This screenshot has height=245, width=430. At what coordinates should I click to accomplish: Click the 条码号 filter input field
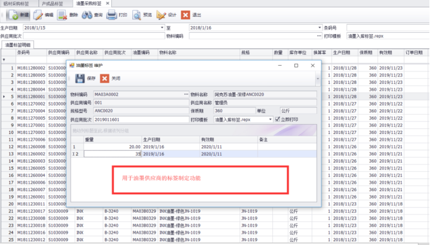(388, 28)
